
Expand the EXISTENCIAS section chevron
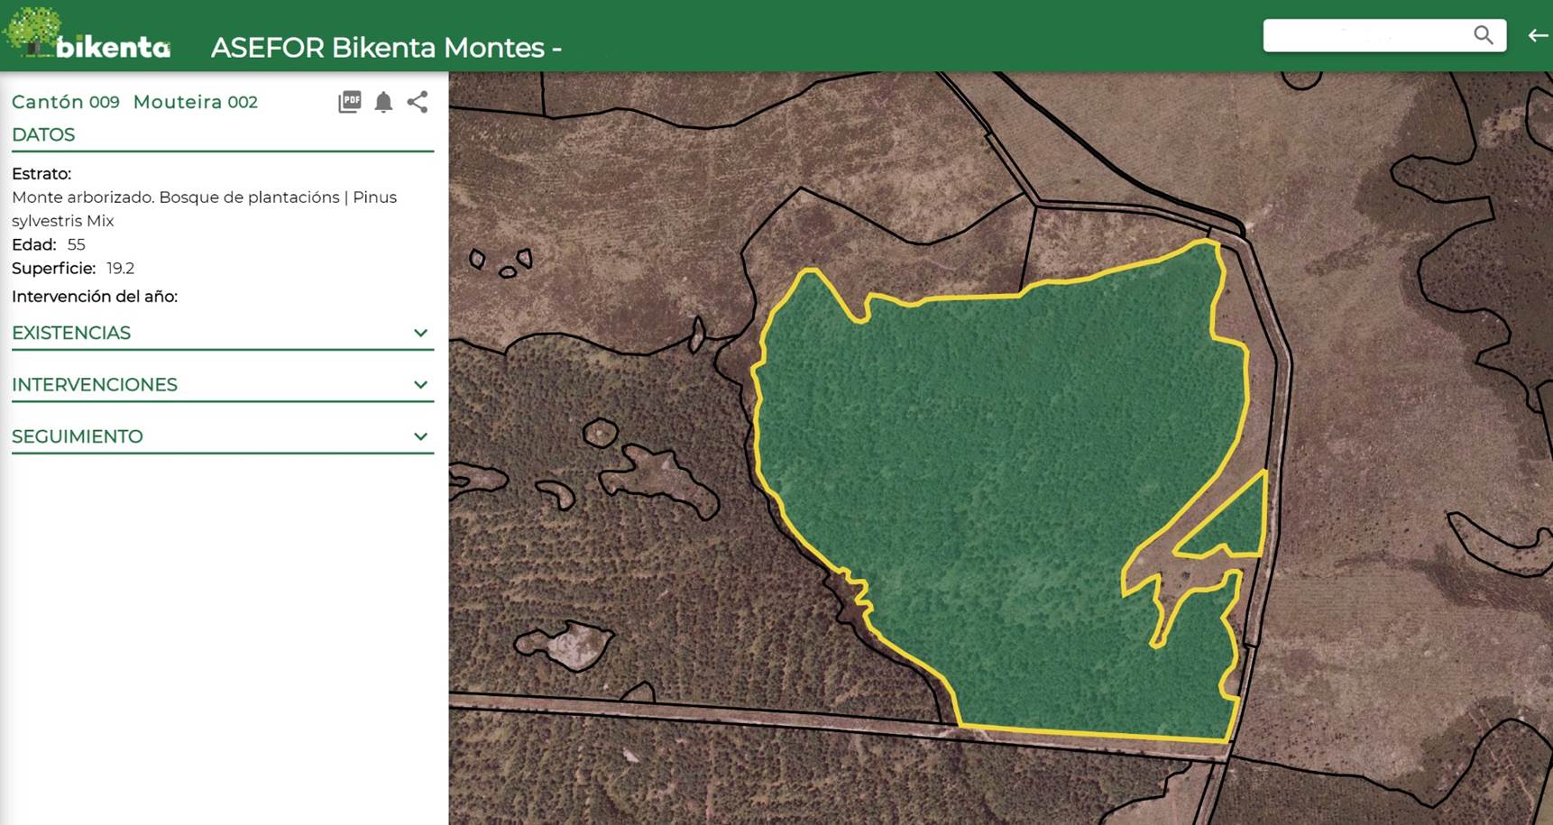pos(420,333)
